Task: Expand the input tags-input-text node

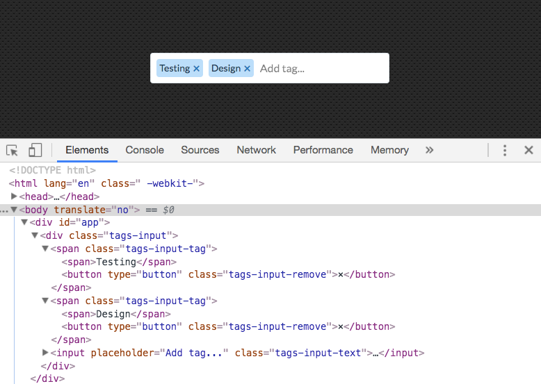Action: (45, 352)
